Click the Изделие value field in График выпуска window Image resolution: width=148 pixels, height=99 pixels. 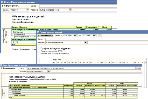pyautogui.click(x=118, y=43)
